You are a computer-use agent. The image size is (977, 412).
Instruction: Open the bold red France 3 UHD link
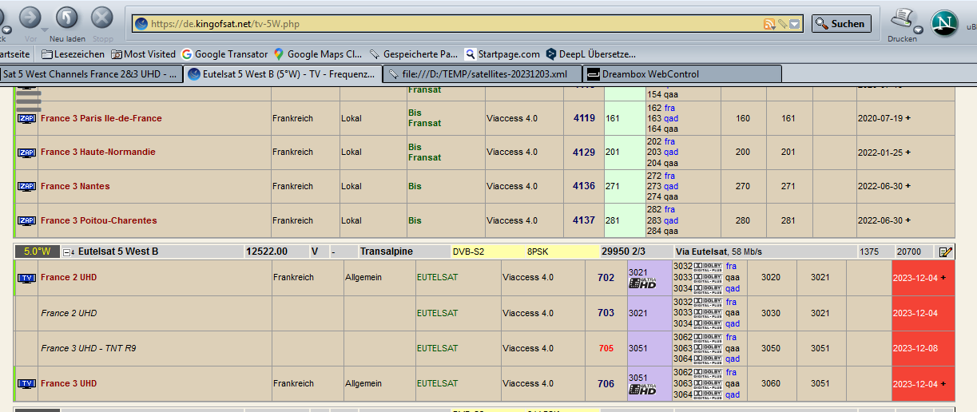[69, 383]
